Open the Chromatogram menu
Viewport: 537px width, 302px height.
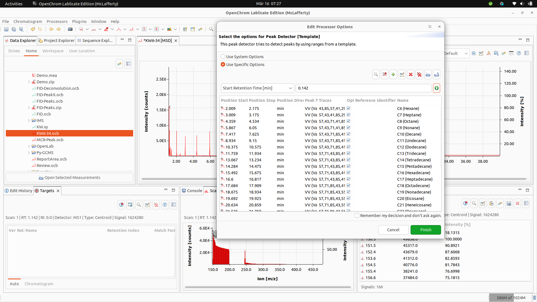pyautogui.click(x=27, y=21)
